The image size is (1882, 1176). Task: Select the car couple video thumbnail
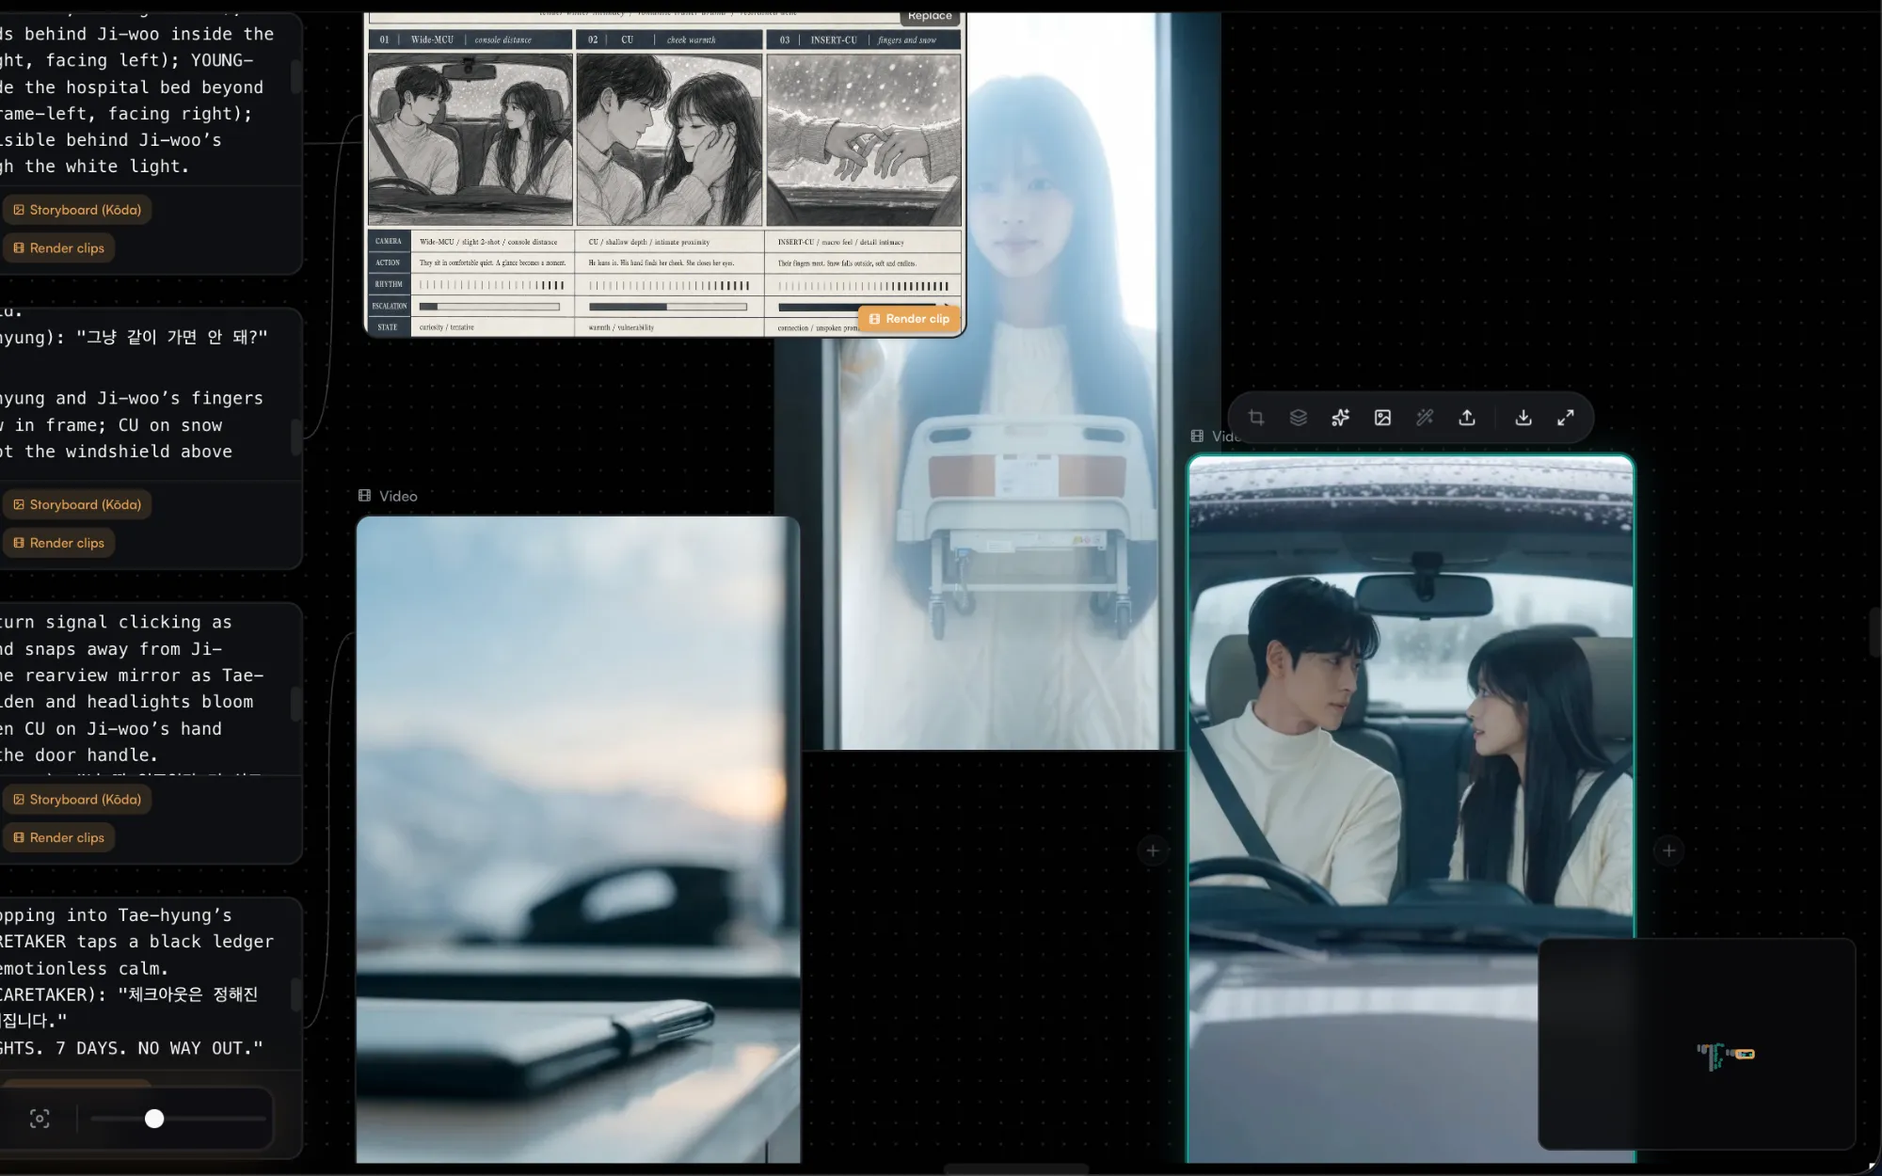click(x=1411, y=809)
